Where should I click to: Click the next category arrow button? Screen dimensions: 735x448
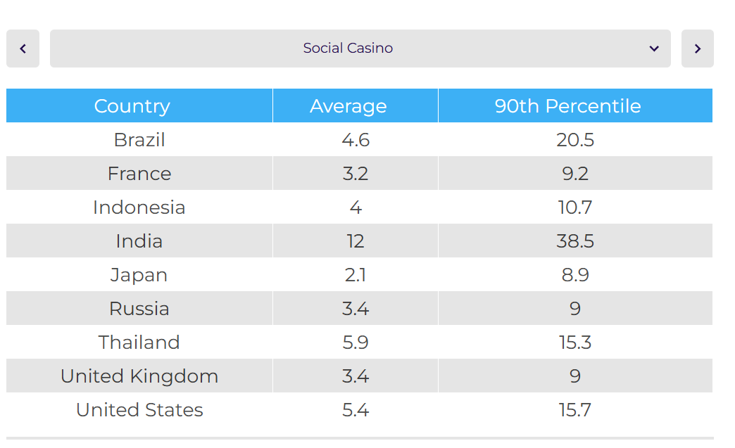[x=697, y=49]
